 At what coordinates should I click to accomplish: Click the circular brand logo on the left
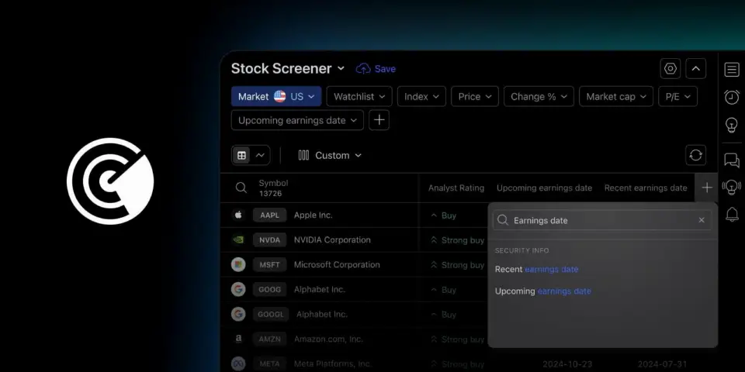[x=110, y=181]
